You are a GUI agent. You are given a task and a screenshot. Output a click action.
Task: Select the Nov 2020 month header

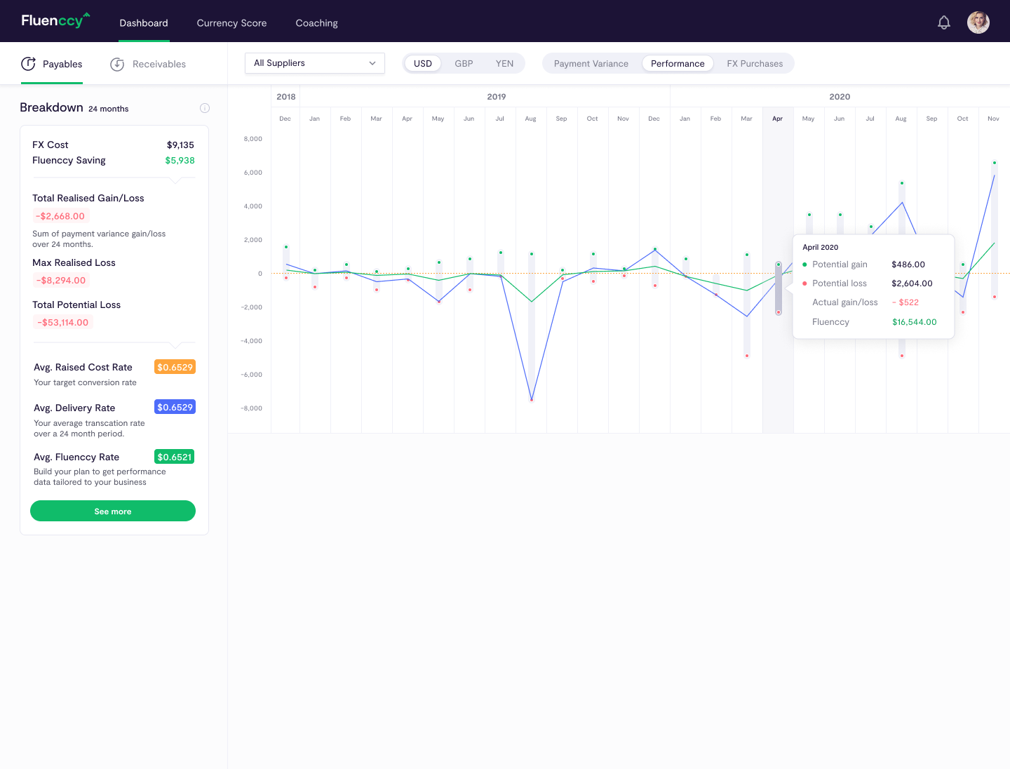[x=993, y=119]
